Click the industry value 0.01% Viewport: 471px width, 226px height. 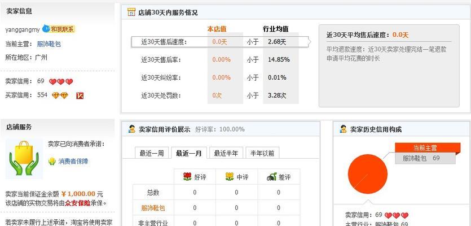tap(277, 77)
